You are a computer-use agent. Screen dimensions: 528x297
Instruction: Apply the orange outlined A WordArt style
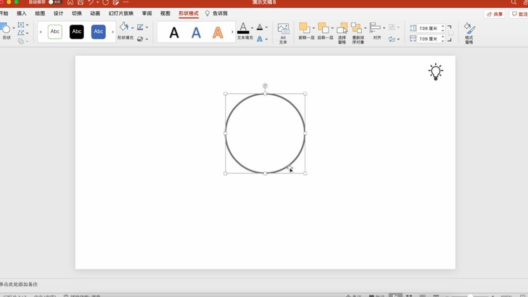[x=218, y=33]
